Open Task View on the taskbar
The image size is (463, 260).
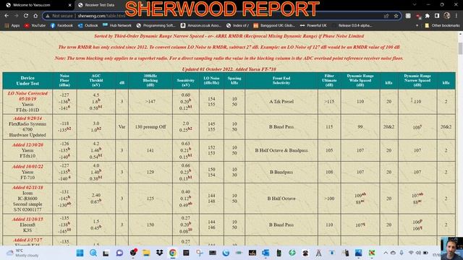pos(106,253)
